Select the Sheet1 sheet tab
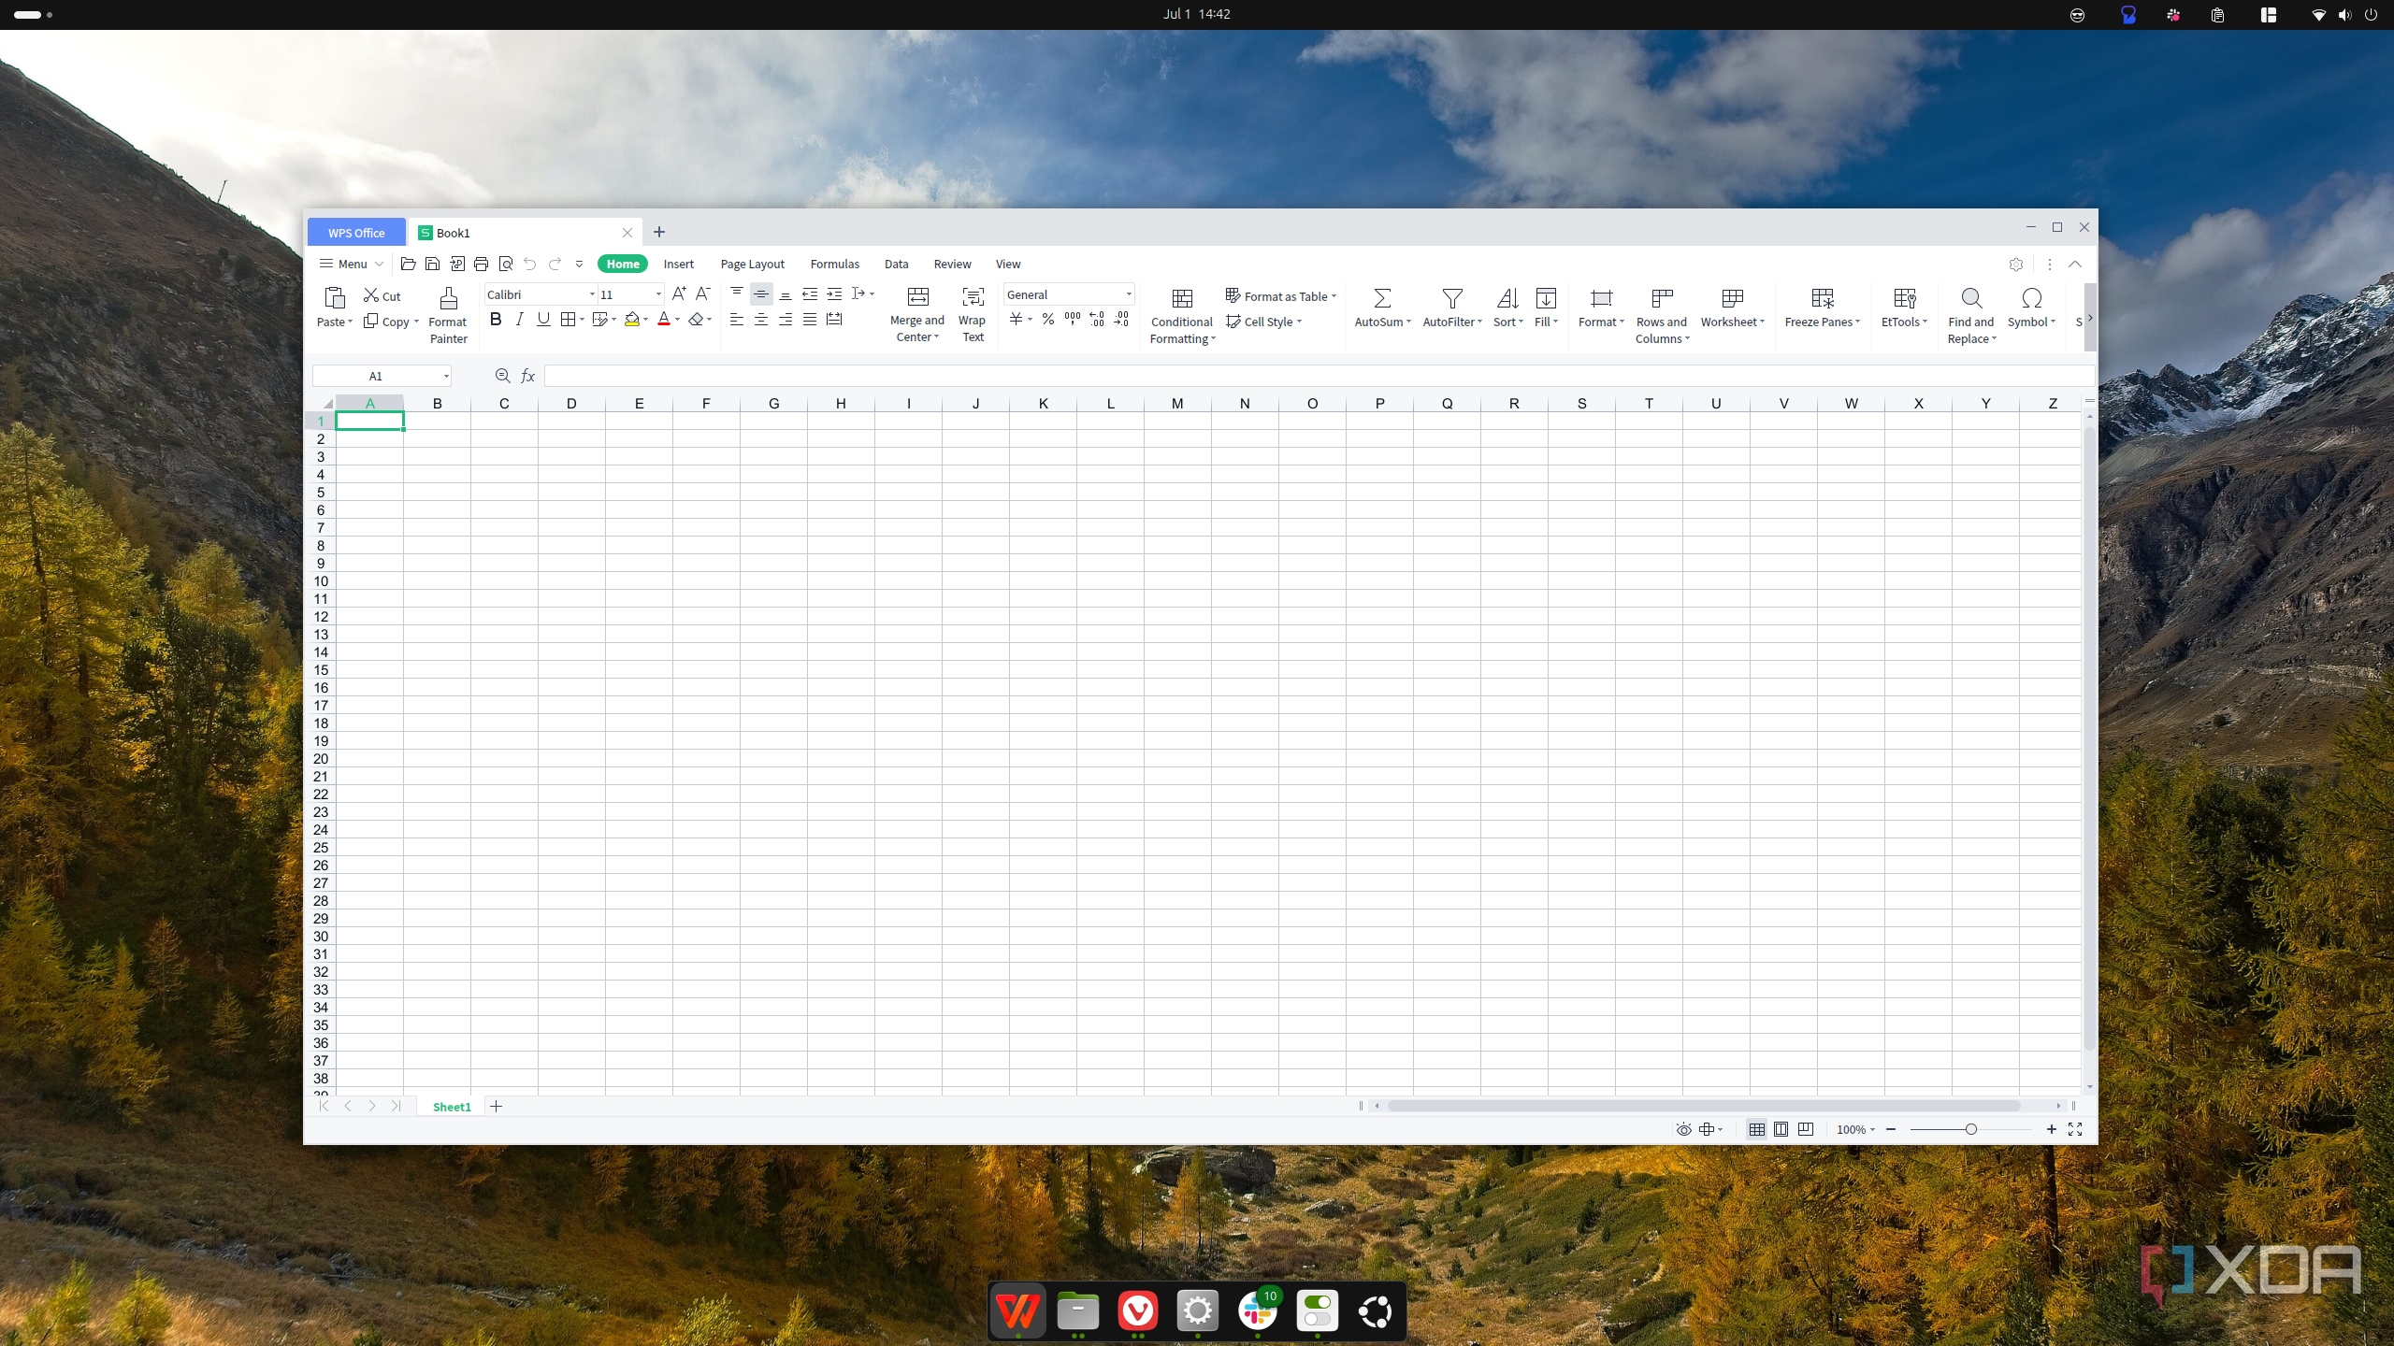 click(452, 1107)
